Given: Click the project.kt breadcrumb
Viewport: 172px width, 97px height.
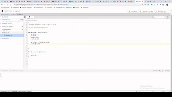Looking at the screenshot, I should (20, 14).
